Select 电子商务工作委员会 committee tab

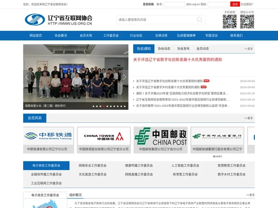[x=46, y=166]
